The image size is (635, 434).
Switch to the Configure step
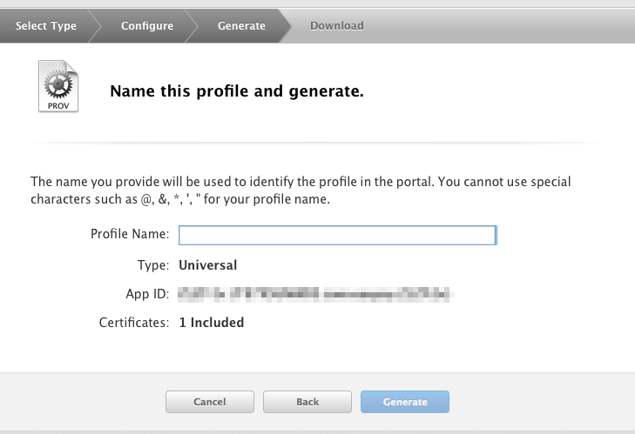(x=145, y=26)
